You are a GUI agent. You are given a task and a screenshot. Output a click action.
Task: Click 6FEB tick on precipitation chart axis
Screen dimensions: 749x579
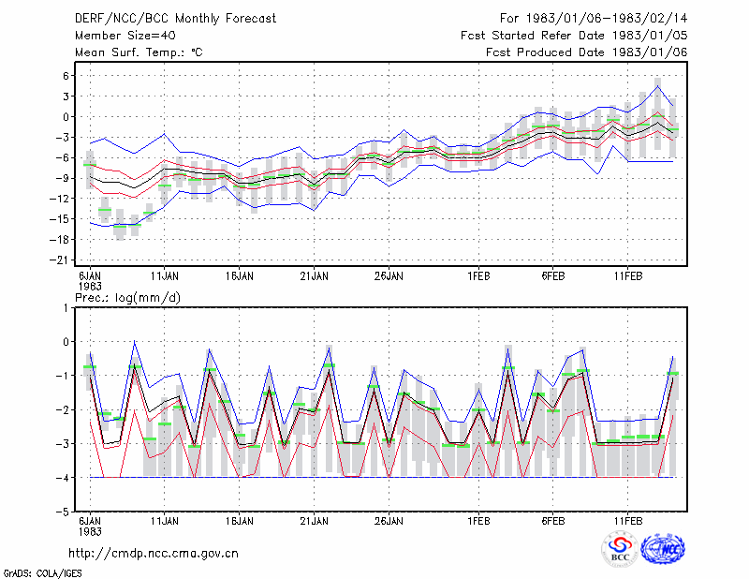coord(553,521)
